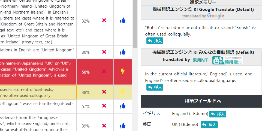Click the lightning bolt icon in the yellow 48% row
Screen dimensions: 262x131
[123, 92]
